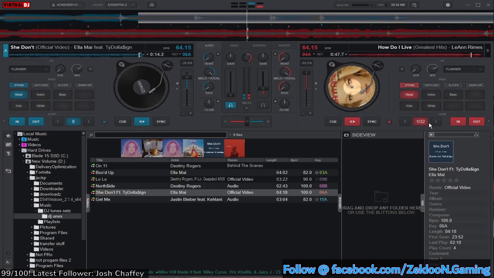
Task: Open deck A HIHAT EQ mode dropdown
Action: tap(218, 54)
